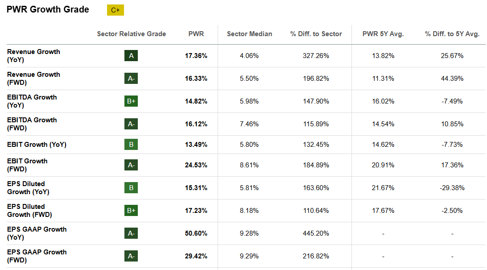Screen dimensions: 487x270
Task: Click the A grade badge for Revenue Growth (YoY)
Action: [x=131, y=56]
